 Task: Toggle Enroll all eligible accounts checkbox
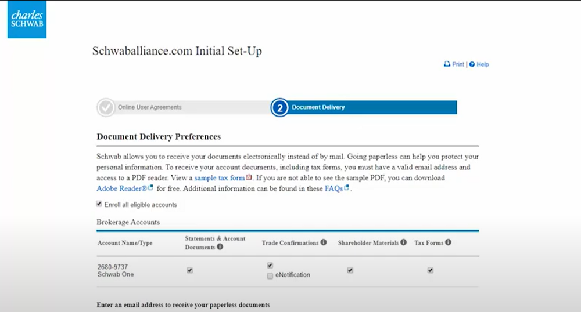pyautogui.click(x=99, y=204)
